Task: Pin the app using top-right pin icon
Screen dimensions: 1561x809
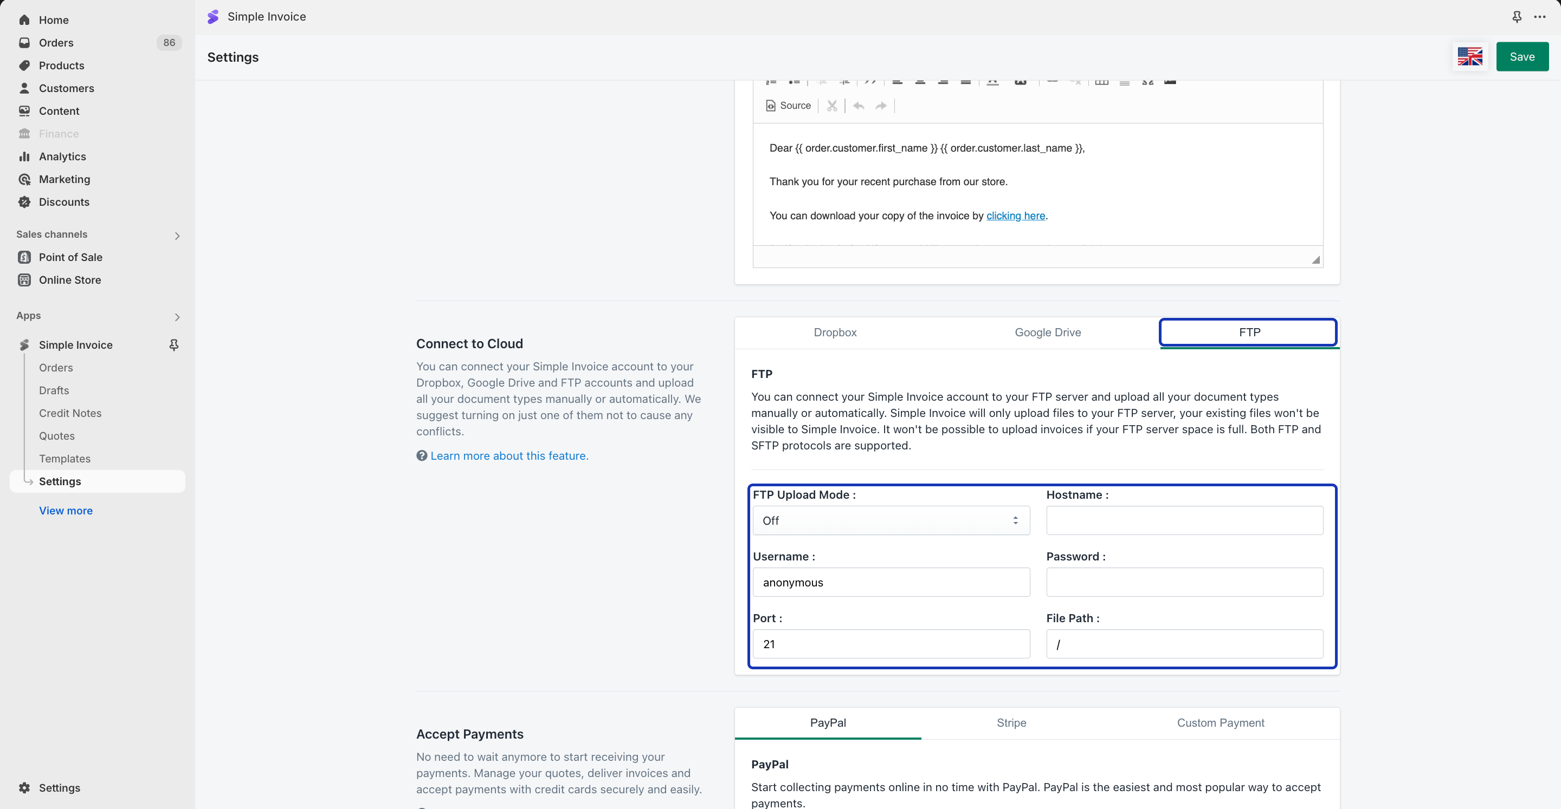Action: pos(1517,17)
